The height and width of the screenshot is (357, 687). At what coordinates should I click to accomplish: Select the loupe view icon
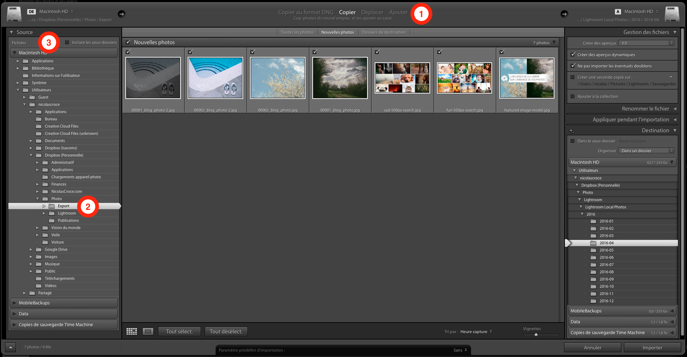coord(148,331)
